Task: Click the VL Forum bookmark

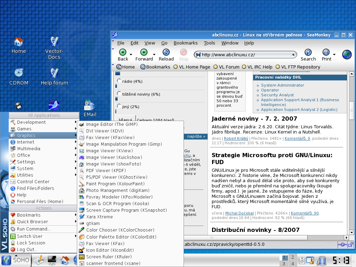Action: pos(226,67)
